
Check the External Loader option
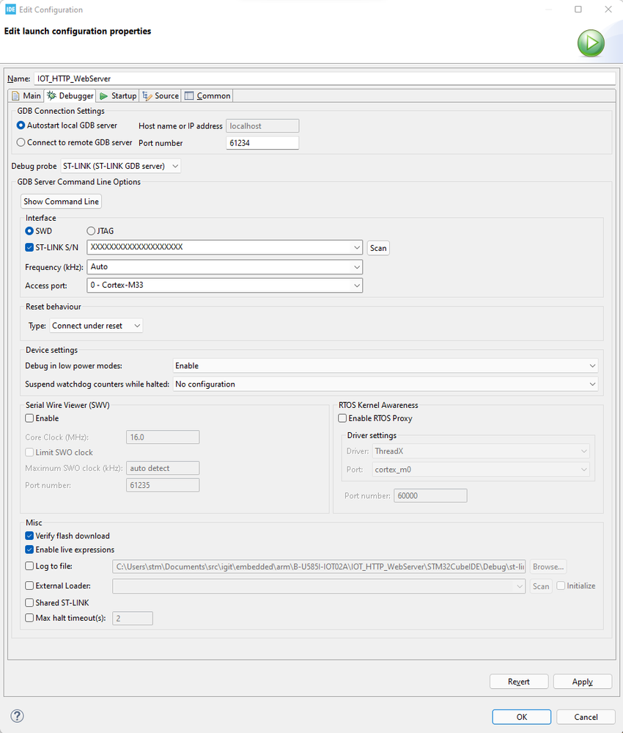[29, 586]
